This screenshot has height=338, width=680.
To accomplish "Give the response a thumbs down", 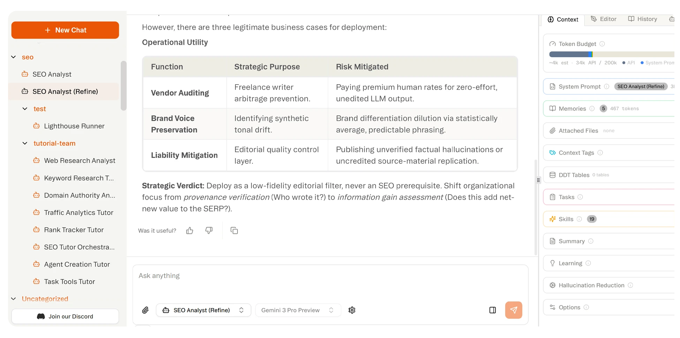I will coord(209,230).
